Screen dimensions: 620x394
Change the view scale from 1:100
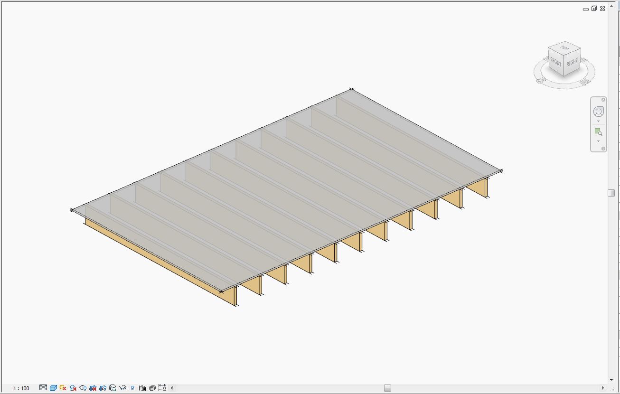coord(21,388)
